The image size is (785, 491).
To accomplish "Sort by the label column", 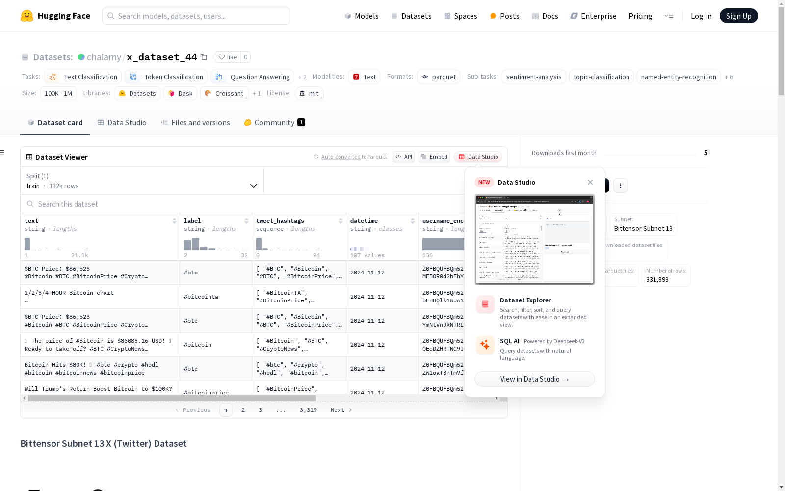I will [246, 221].
